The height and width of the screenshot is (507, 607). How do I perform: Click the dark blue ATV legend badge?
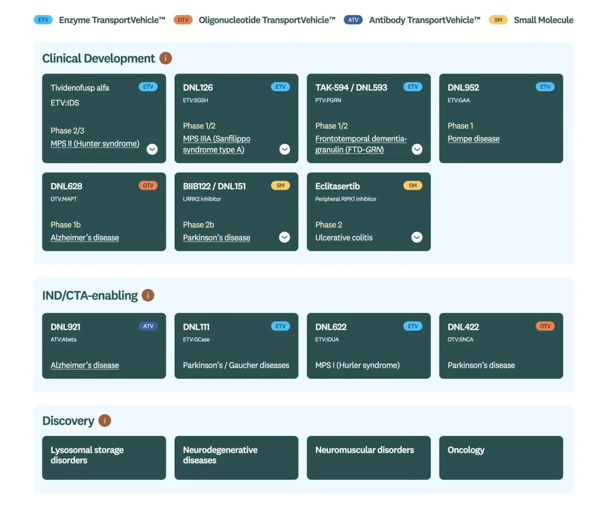[353, 20]
